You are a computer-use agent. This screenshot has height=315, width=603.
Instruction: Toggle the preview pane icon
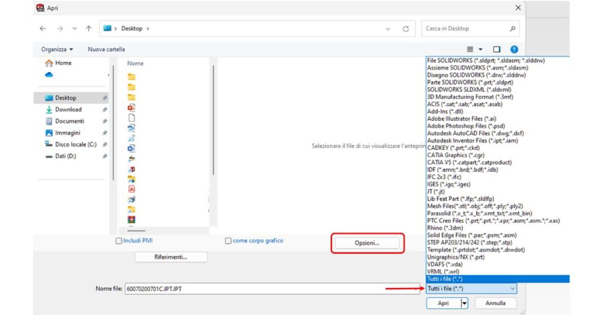[x=496, y=49]
